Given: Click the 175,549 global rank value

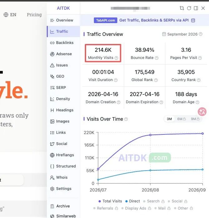Looking at the screenshot, I should click(x=144, y=72).
